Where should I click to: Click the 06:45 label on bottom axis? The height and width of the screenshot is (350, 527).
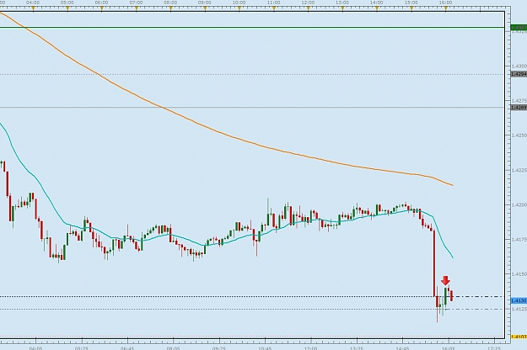pyautogui.click(x=127, y=348)
